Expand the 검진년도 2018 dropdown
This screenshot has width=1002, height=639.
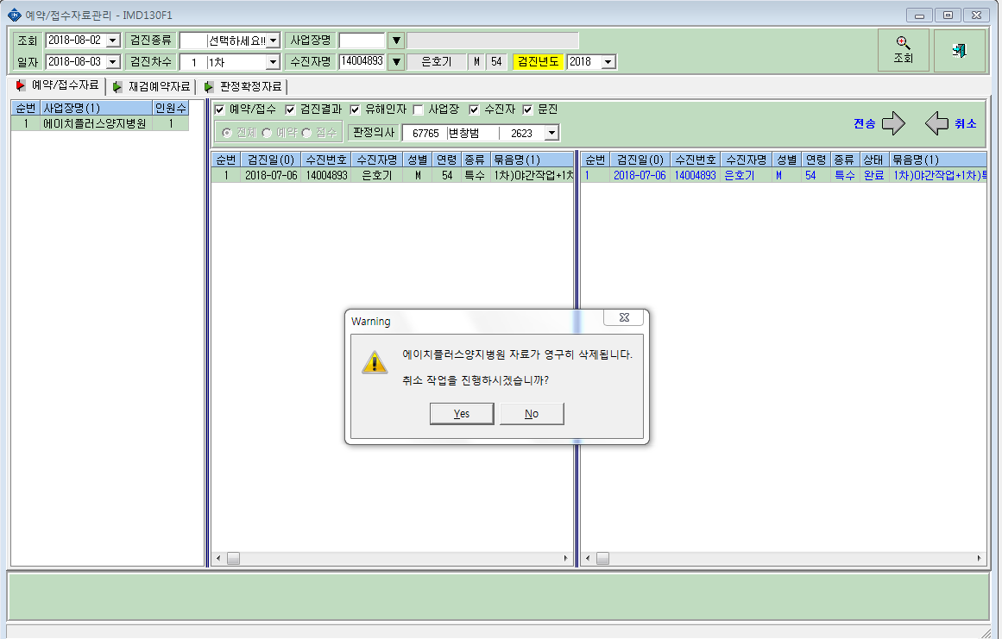[x=608, y=62]
